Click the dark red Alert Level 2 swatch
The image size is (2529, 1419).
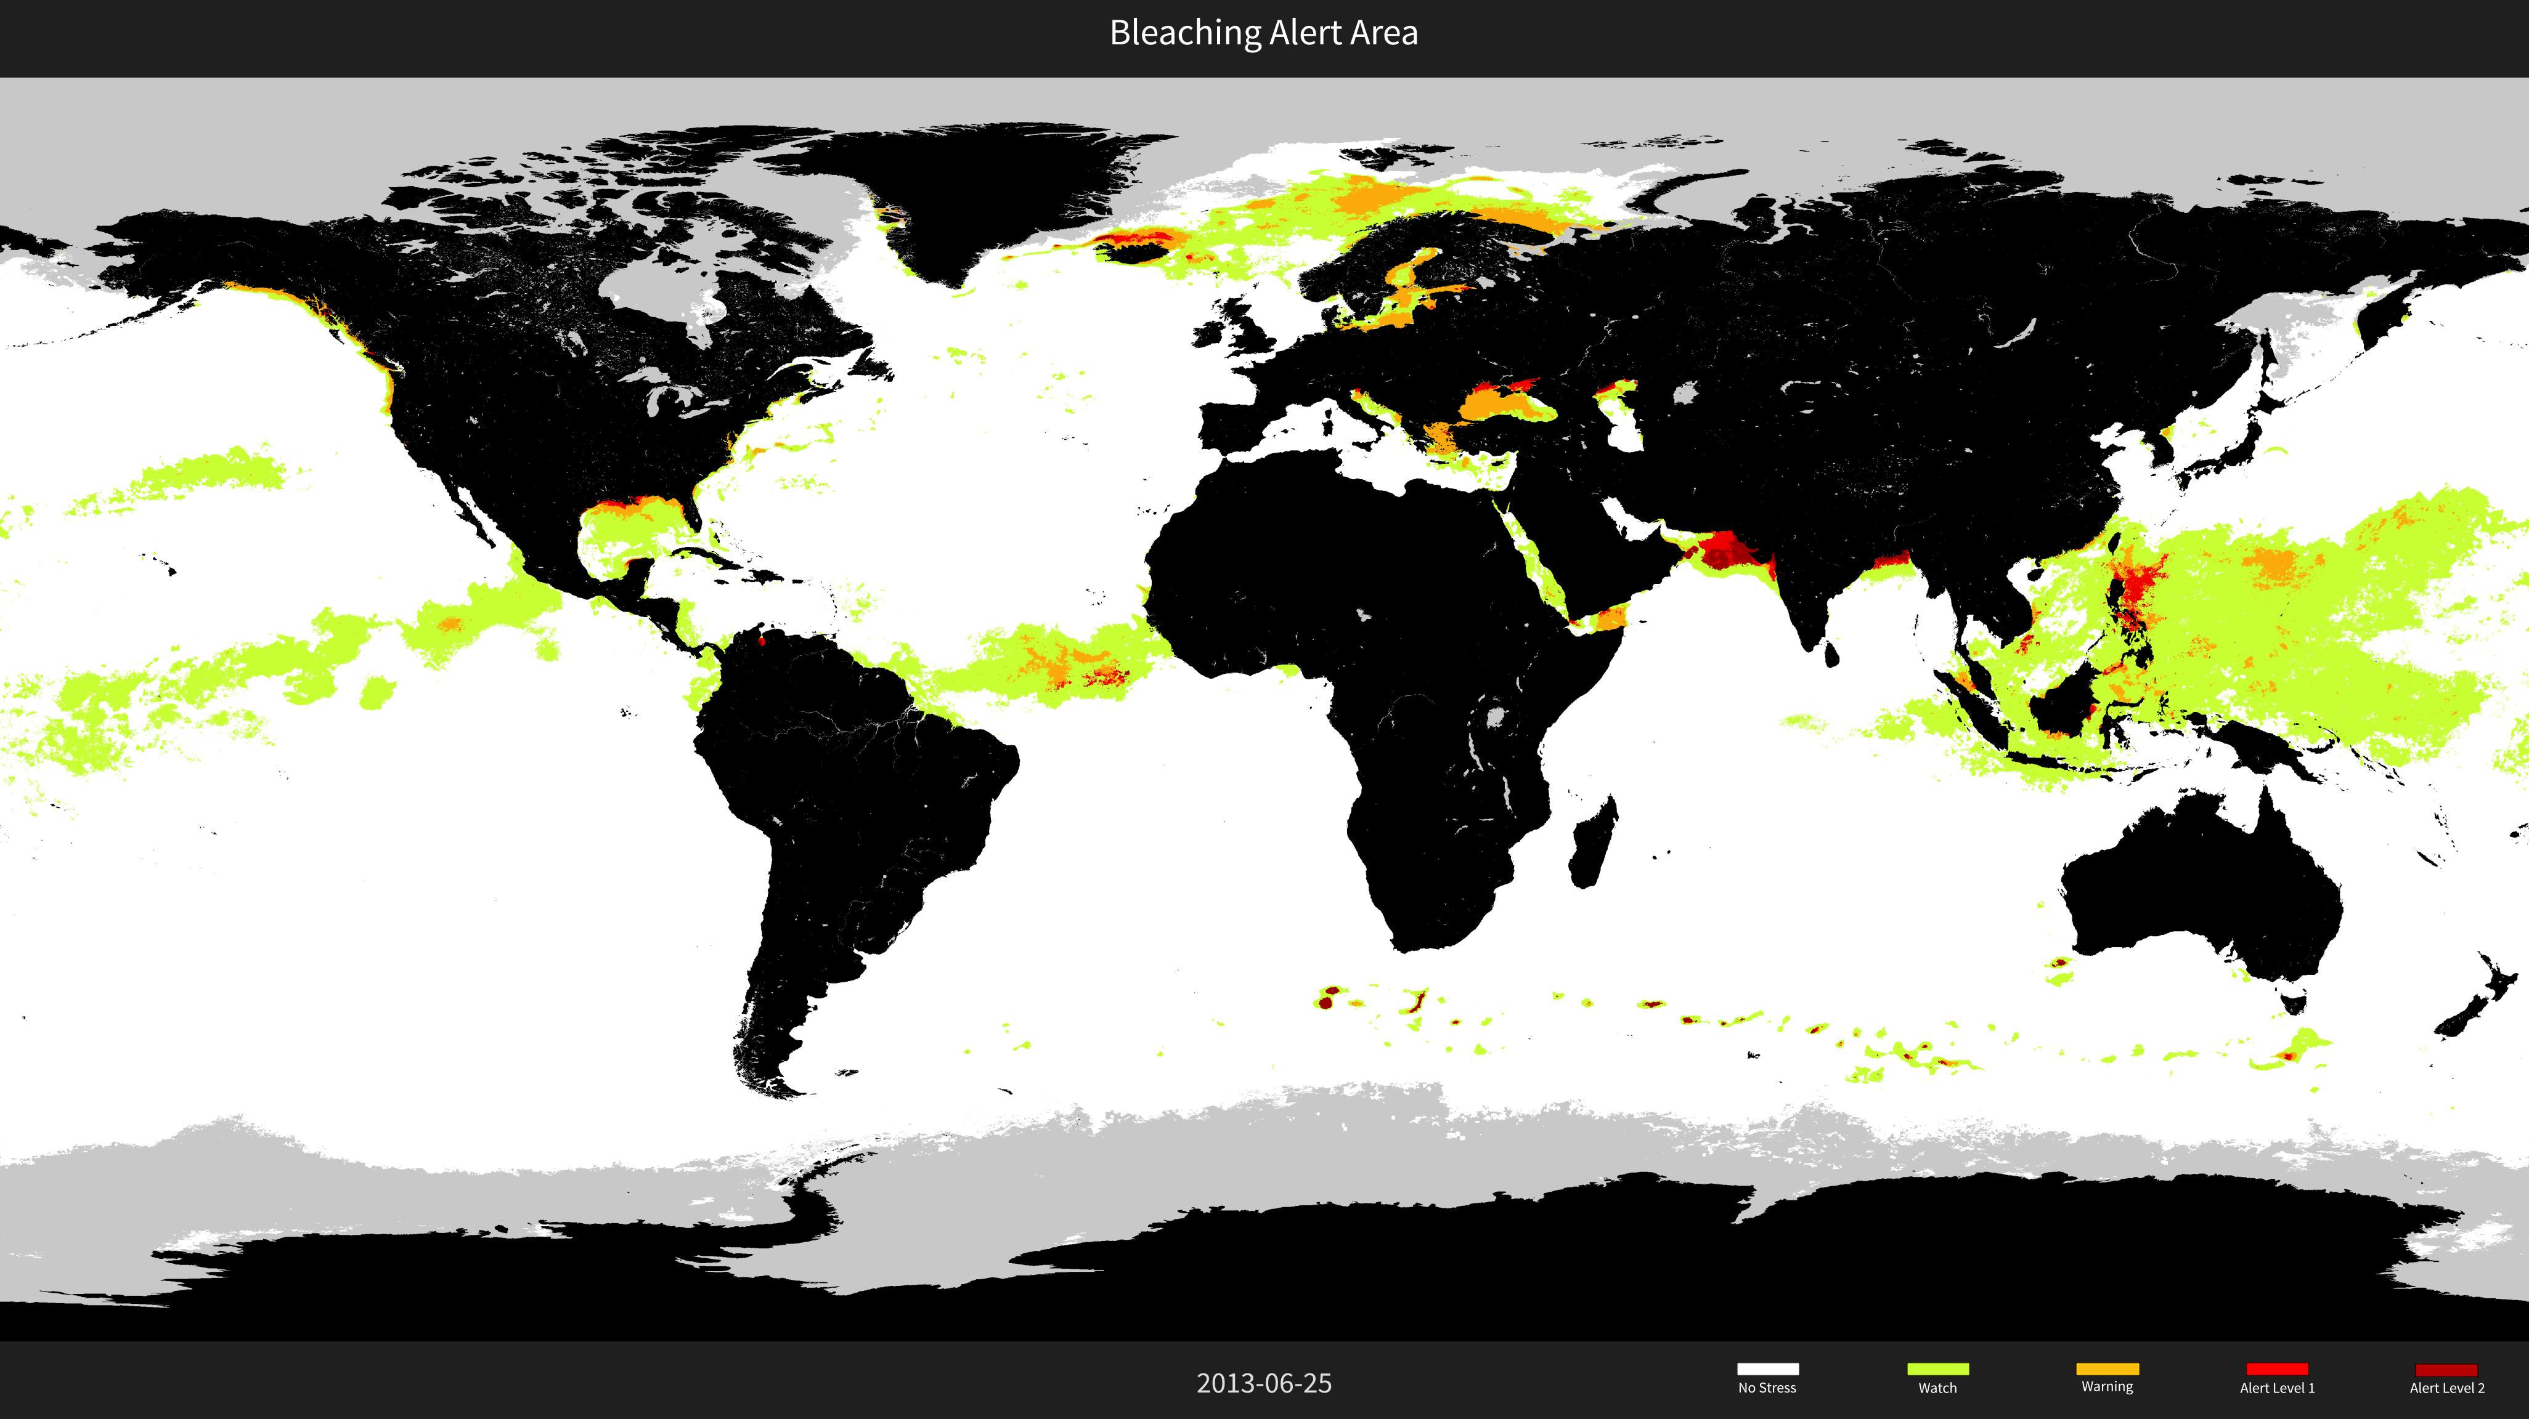point(2446,1369)
